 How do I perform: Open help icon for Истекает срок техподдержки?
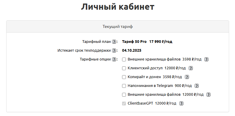pyautogui.click(x=114, y=51)
